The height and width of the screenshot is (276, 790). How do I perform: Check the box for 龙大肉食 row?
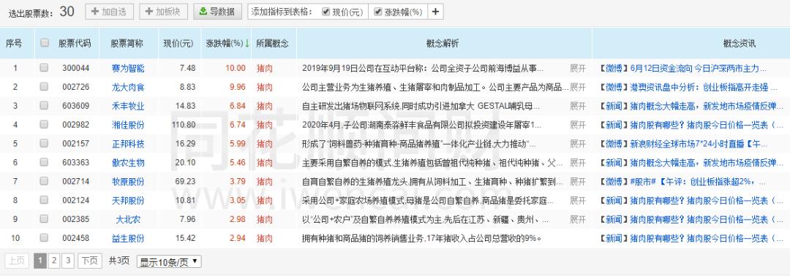(45, 87)
